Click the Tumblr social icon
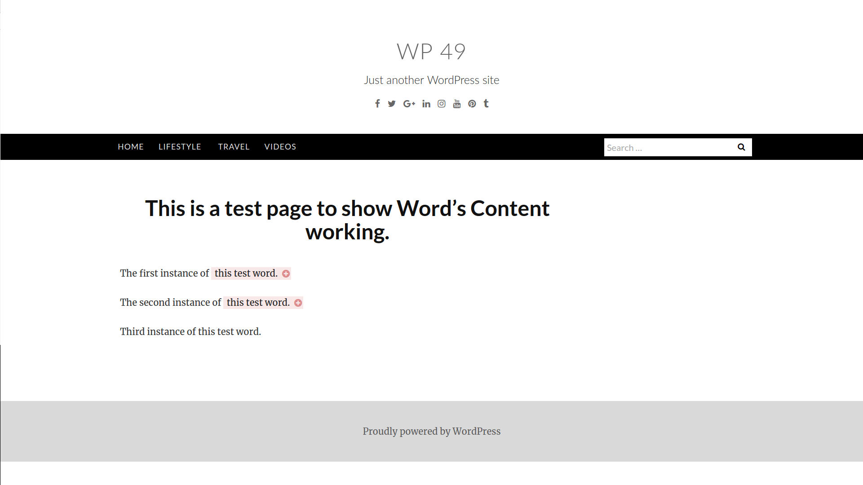863x485 pixels. pyautogui.click(x=486, y=104)
